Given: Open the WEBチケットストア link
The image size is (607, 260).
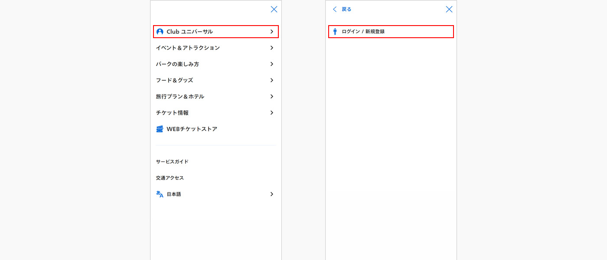Looking at the screenshot, I should [192, 129].
